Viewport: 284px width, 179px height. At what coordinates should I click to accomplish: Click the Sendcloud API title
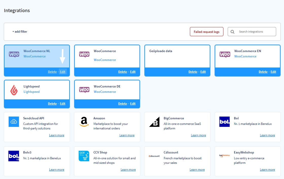click(34, 118)
